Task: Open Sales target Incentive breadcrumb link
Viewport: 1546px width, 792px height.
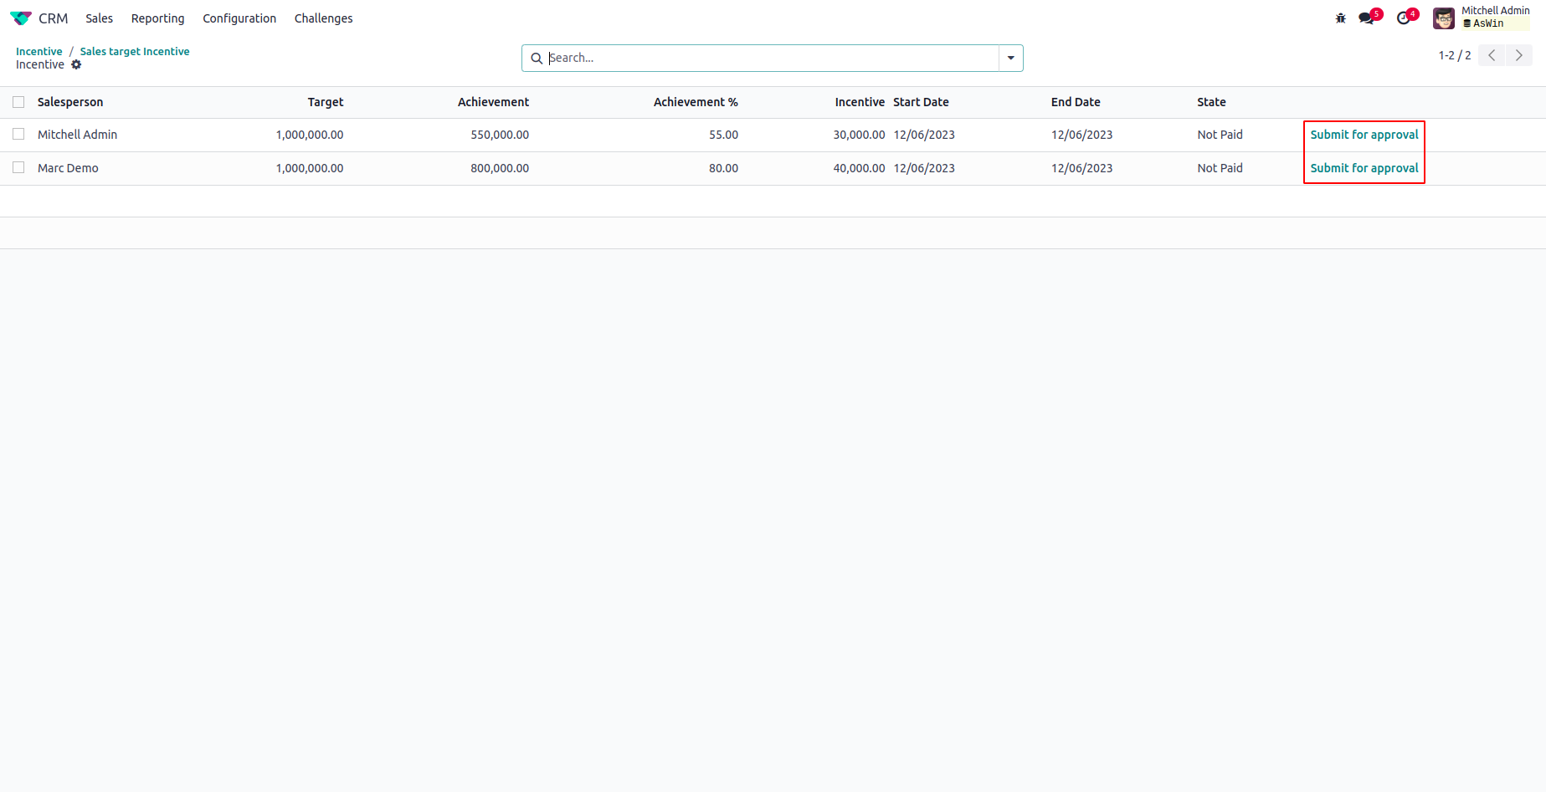Action: pos(135,51)
